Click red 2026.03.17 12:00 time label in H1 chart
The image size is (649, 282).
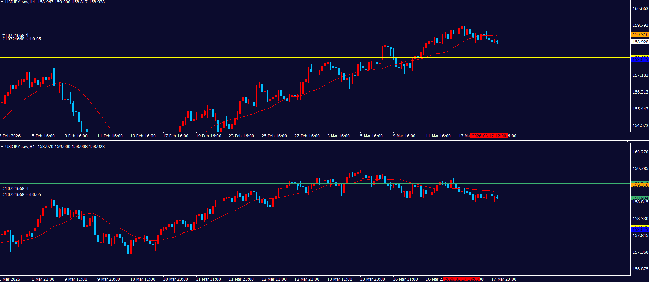[462, 279]
